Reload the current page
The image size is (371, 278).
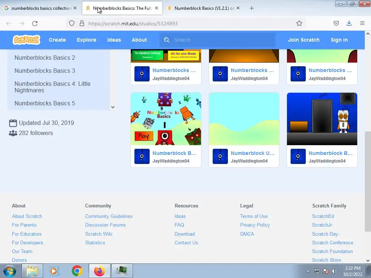(35, 24)
